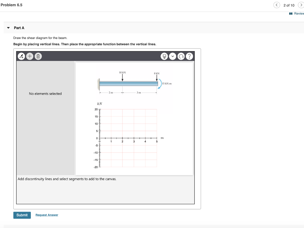Go to the previous problem arrow
This screenshot has height=228, width=304.
point(277,5)
